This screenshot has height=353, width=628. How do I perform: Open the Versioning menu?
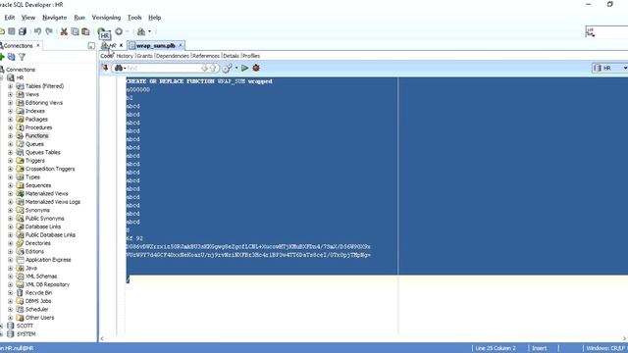point(106,18)
